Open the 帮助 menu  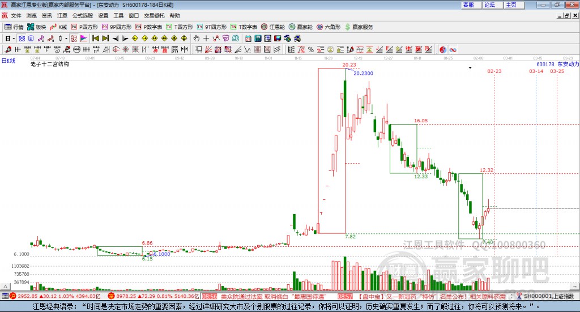coord(174,15)
